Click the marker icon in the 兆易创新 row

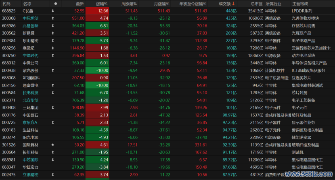click(x=53, y=26)
